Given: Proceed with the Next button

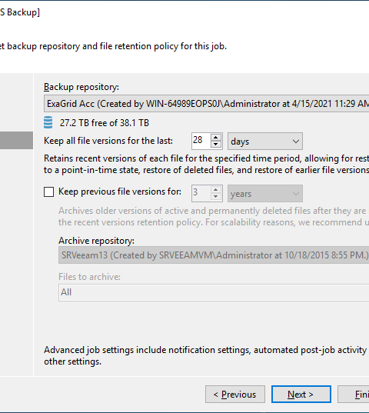Looking at the screenshot, I should coord(301,395).
